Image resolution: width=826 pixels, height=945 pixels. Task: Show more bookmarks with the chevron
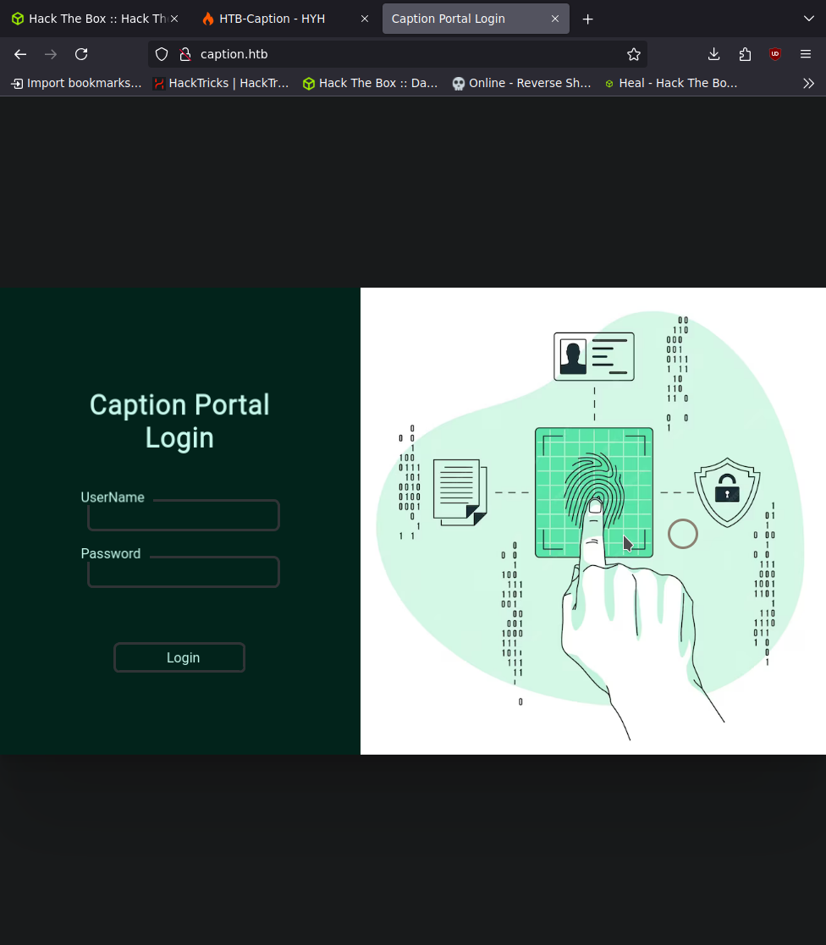(x=808, y=83)
